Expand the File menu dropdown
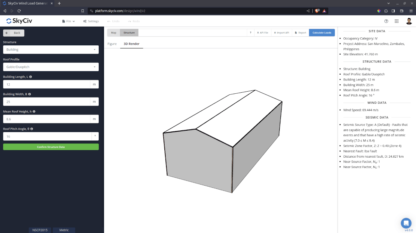 68,21
